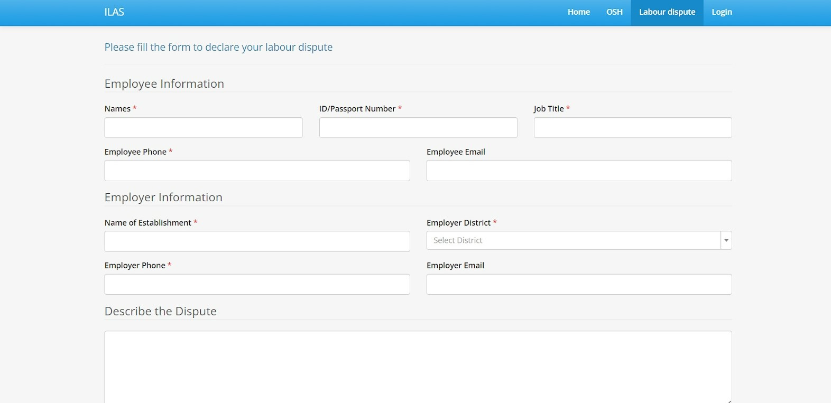831x403 pixels.
Task: Select the Labour dispute nav tab
Action: click(x=667, y=12)
